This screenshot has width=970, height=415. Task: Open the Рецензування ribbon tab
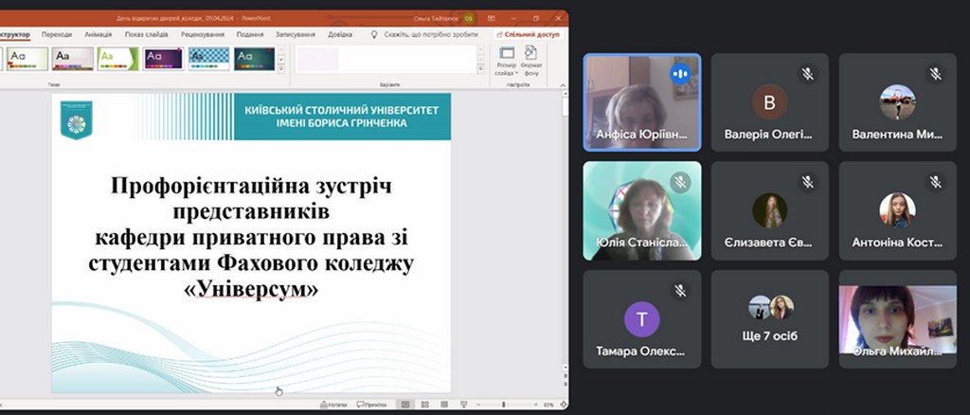tap(202, 34)
